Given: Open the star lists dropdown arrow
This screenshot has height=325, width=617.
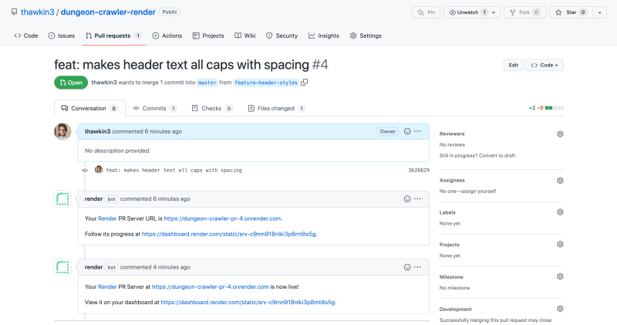Looking at the screenshot, I should [600, 12].
